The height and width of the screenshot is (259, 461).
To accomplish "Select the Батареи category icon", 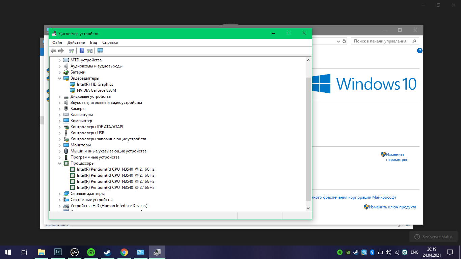I will coord(66,72).
